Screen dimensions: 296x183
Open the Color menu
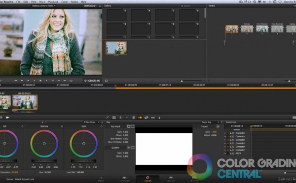[65, 1]
